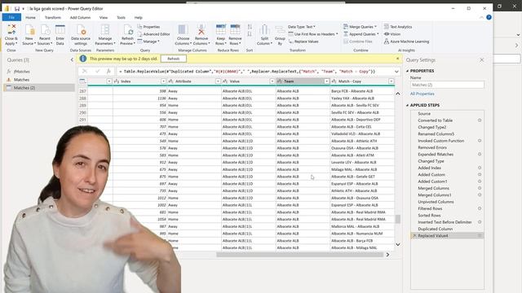Switch to Home tab
This screenshot has width=522, height=293.
coord(30,17)
